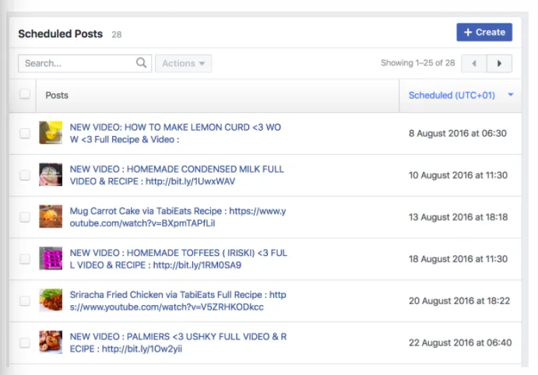Open the HOW TO MAKE LEMON CURD post link
Viewport: 538px width, 375px height.
175,133
